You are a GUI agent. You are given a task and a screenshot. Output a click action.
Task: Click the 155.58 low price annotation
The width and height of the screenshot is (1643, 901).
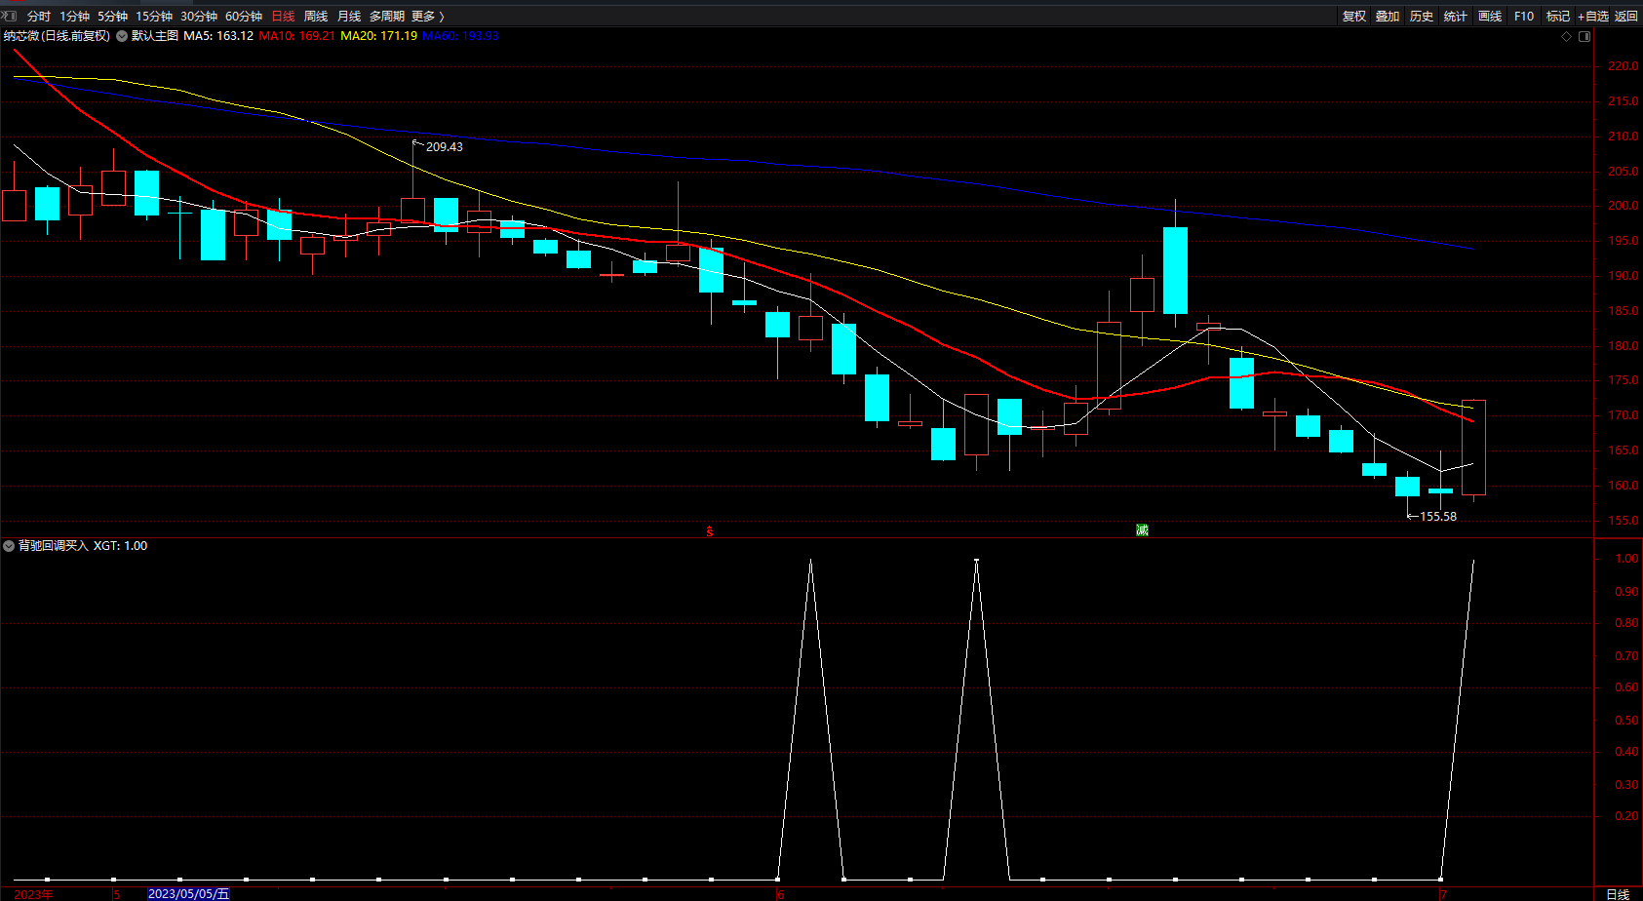tap(1438, 517)
